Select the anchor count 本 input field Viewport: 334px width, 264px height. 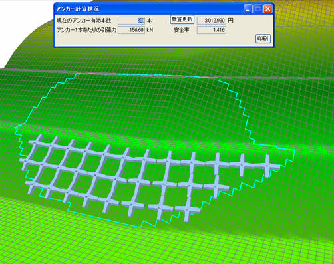[131, 21]
